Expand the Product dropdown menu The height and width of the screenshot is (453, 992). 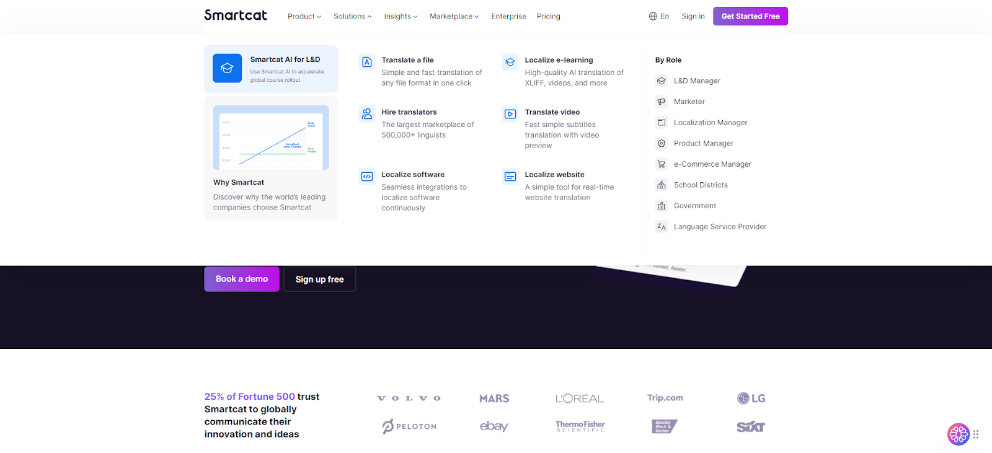pyautogui.click(x=304, y=16)
